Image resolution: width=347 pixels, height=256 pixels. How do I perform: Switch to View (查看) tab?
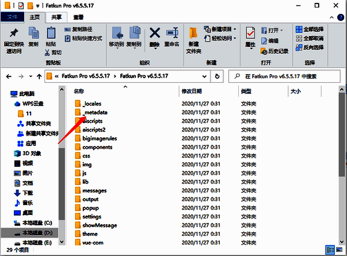[x=78, y=17]
